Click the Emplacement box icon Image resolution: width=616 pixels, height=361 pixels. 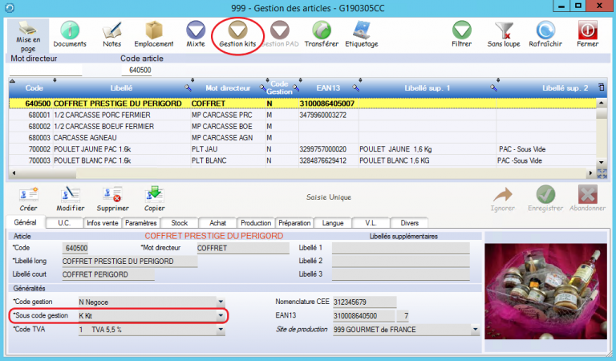point(153,31)
